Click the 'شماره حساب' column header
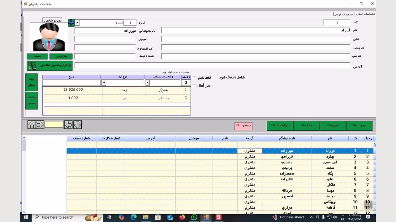 click(x=81, y=138)
